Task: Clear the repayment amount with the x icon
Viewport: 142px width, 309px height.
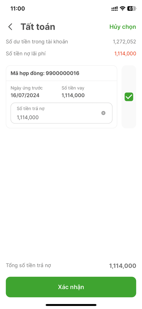Action: click(103, 113)
